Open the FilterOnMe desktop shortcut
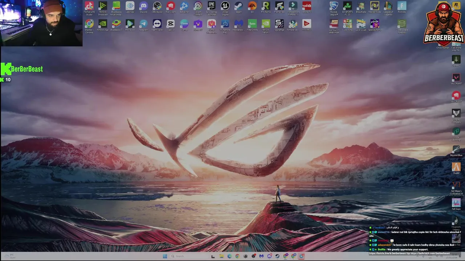This screenshot has height=261, width=465. [252, 25]
